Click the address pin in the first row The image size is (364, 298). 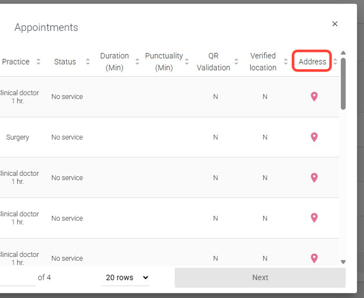click(314, 96)
